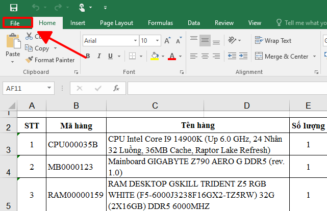Switch to the Home tab
The image size is (327, 211).
[x=47, y=23]
